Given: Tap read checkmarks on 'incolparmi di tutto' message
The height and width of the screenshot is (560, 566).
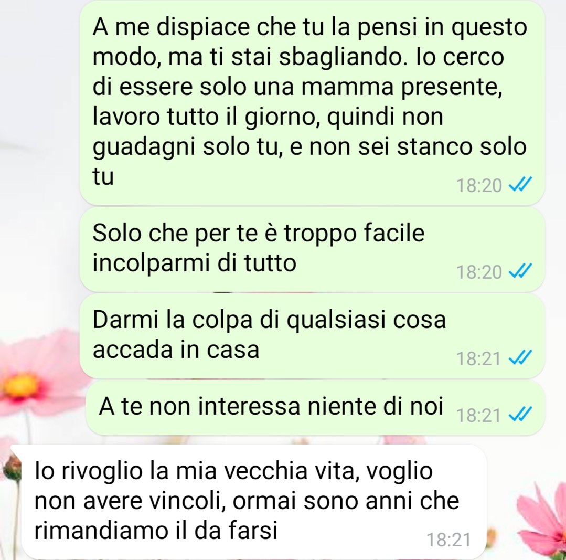Looking at the screenshot, I should click(x=520, y=271).
